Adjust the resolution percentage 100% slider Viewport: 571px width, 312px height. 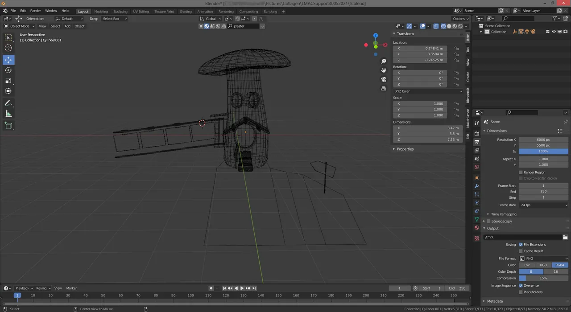(543, 151)
